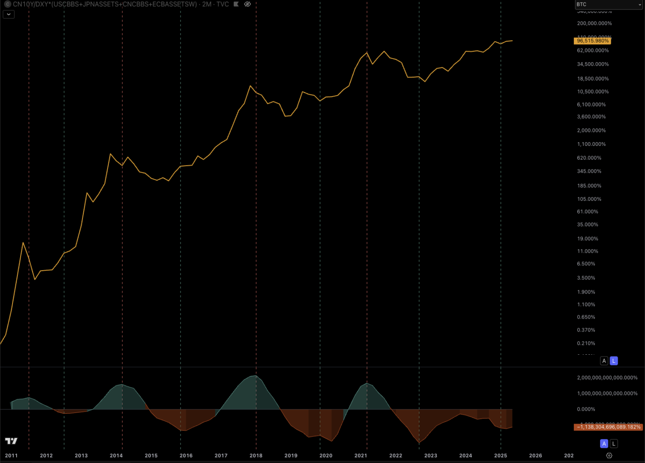Image resolution: width=645 pixels, height=463 pixels.
Task: Click the 2014 label on time axis
Action: pyautogui.click(x=116, y=456)
